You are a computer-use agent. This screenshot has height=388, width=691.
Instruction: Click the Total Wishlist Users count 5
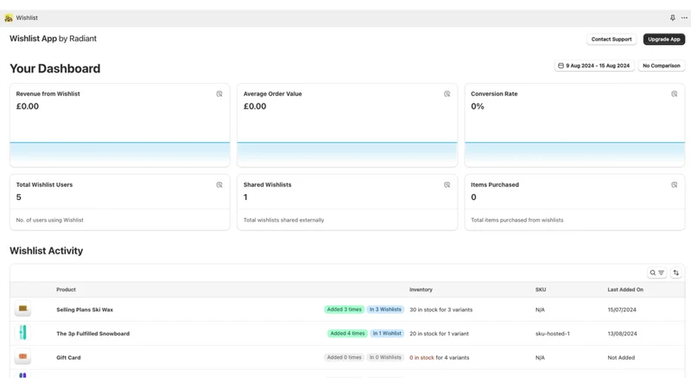tap(18, 197)
